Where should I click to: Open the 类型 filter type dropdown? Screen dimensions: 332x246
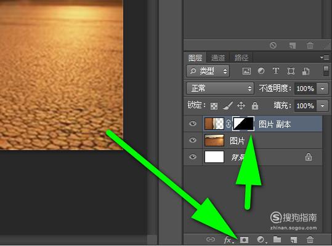tap(208, 71)
